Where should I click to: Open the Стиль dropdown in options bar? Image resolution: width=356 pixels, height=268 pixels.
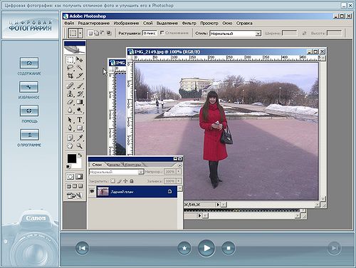click(235, 33)
